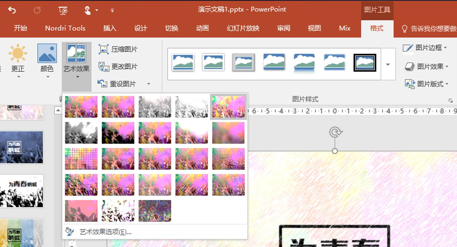Open the 幻灯片放映 tab
Viewport: 457px width, 247px height.
pos(243,28)
